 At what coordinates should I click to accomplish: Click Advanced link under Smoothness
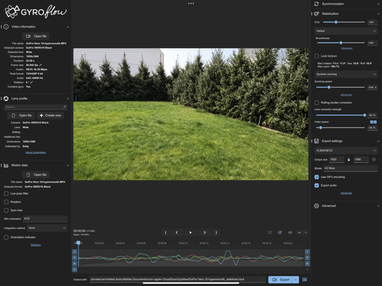tap(347, 48)
